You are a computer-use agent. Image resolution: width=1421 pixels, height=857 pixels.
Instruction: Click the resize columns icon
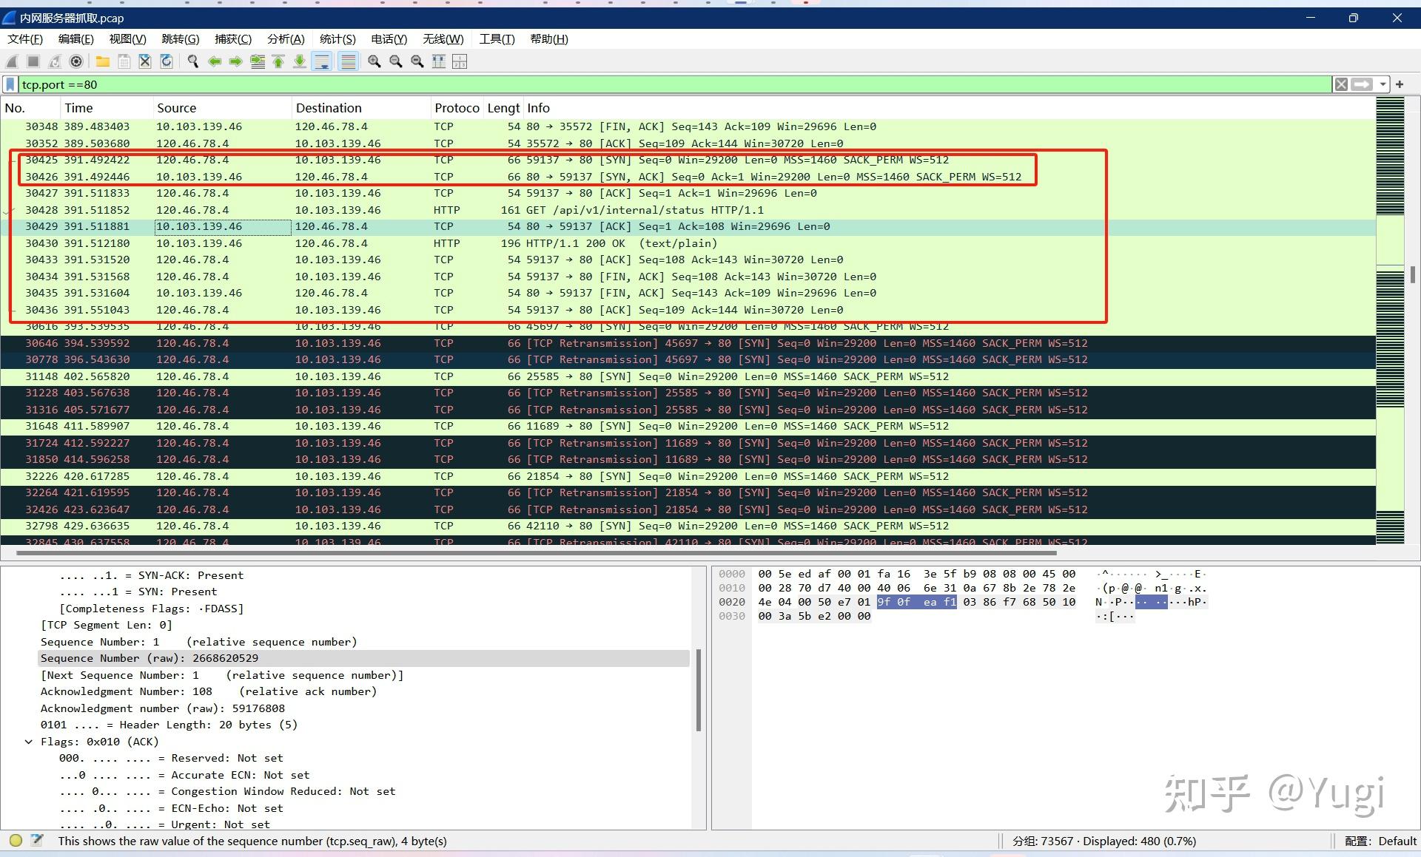439,61
